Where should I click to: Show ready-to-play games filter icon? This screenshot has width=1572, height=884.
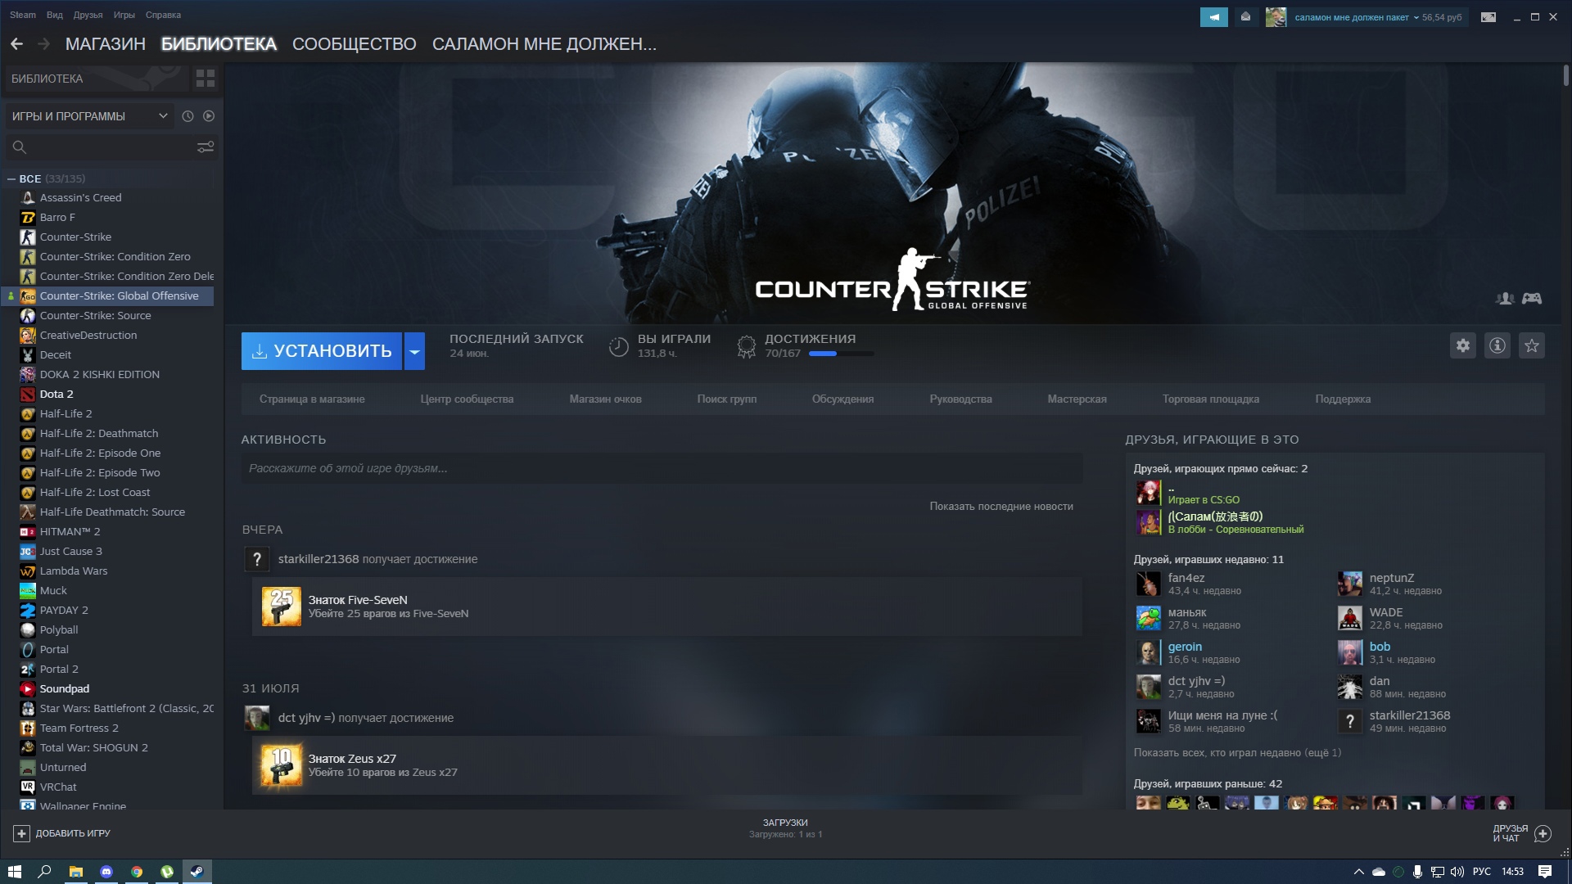click(209, 116)
